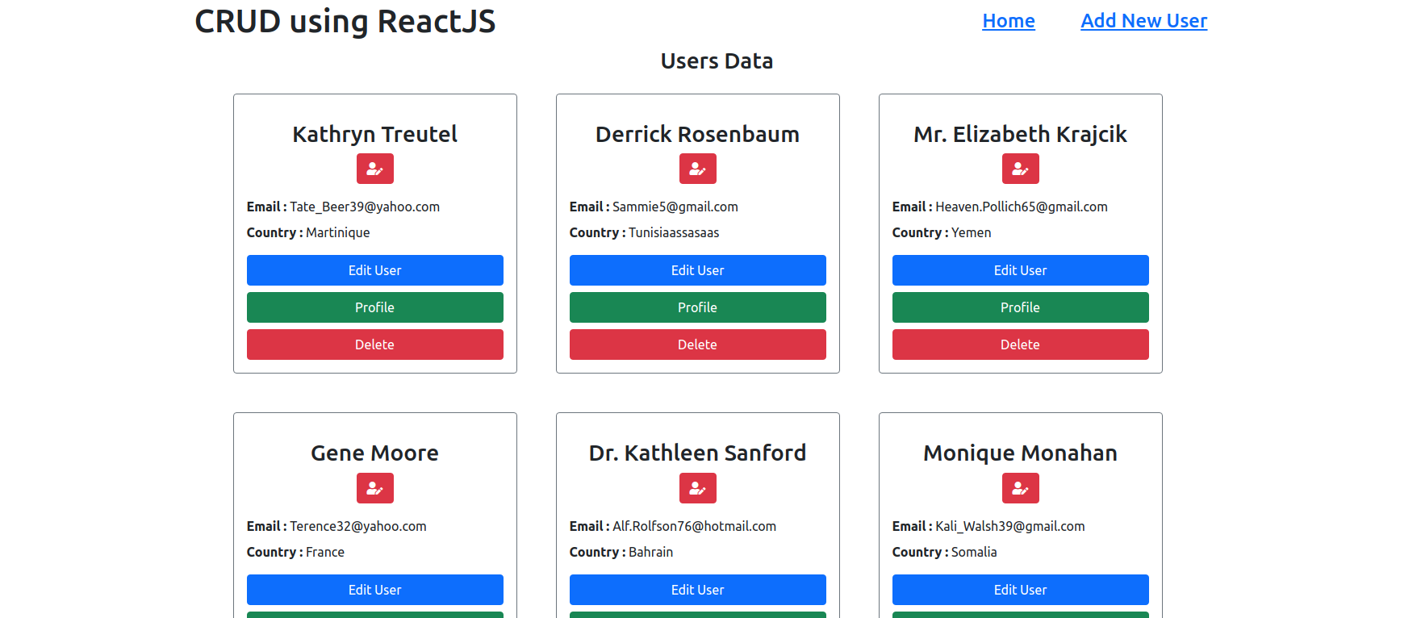Click the user-edit icon under Monique Monahan
Image resolution: width=1421 pixels, height=618 pixels.
point(1021,488)
